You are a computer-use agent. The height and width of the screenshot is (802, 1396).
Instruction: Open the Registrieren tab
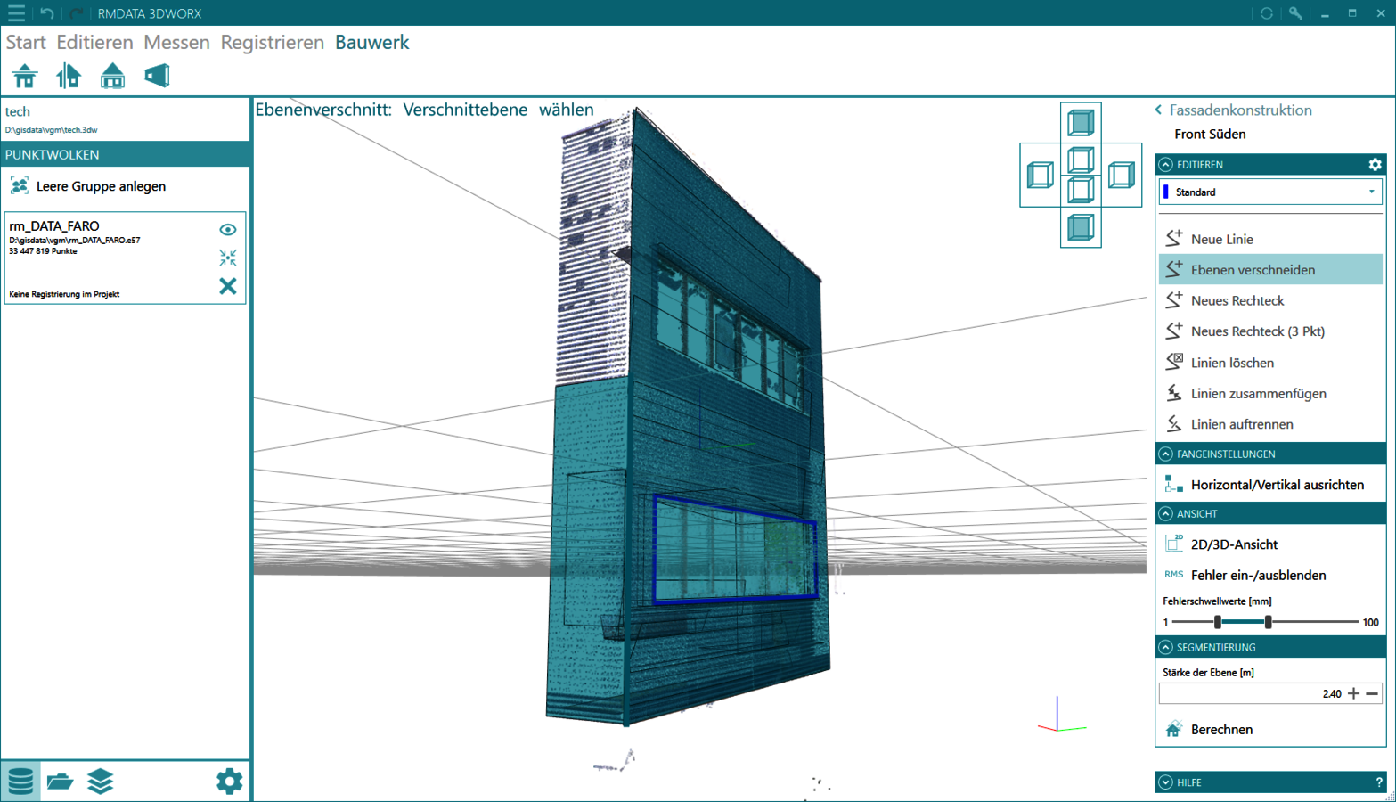click(x=272, y=43)
